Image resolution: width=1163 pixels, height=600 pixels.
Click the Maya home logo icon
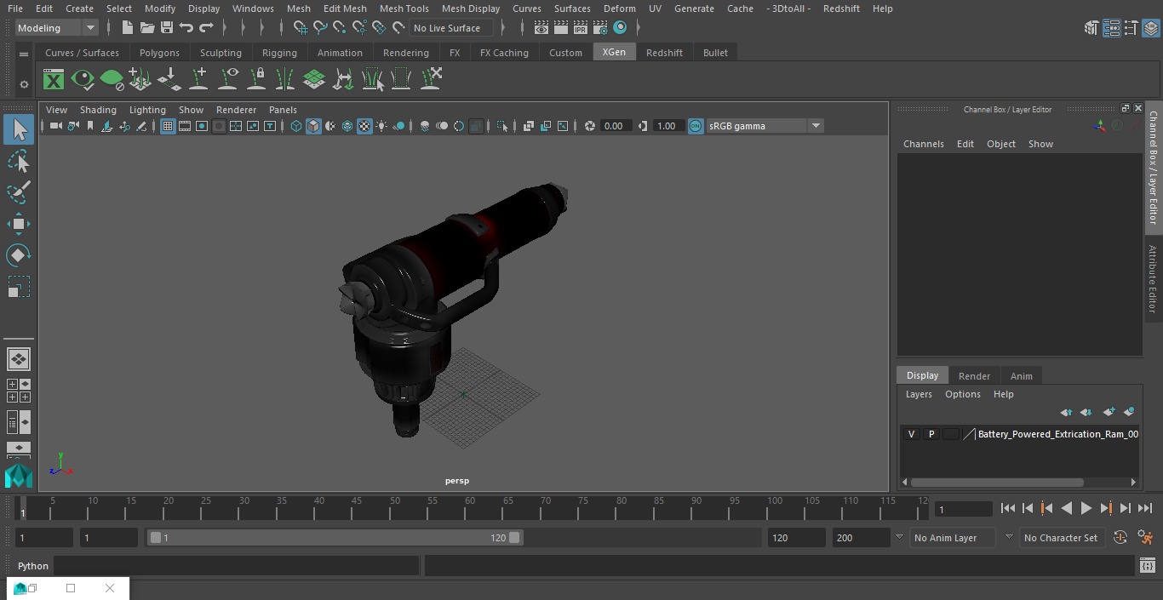tap(19, 476)
